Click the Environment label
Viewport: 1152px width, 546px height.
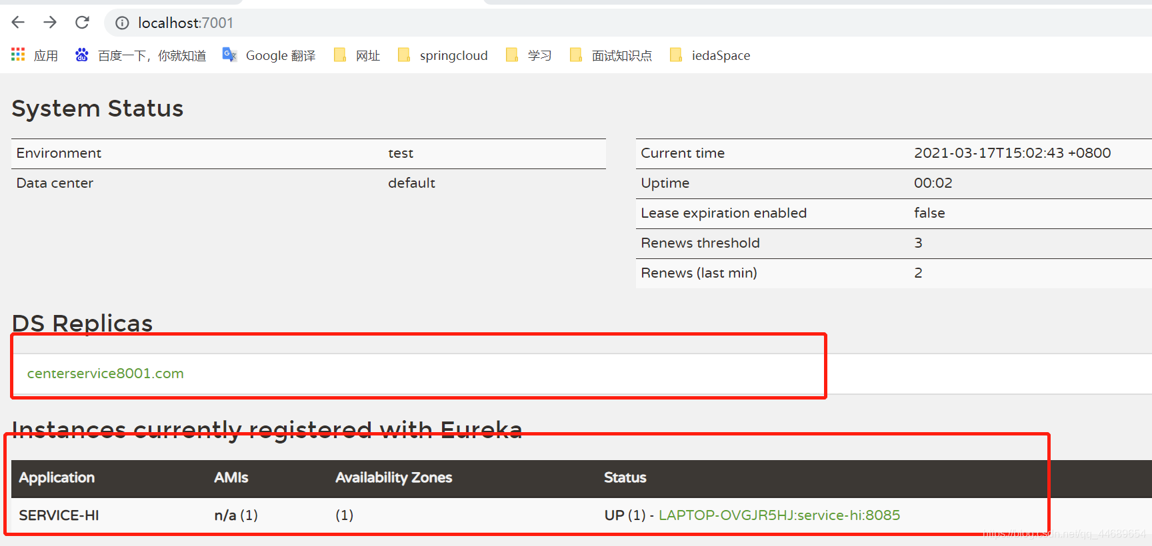click(59, 153)
